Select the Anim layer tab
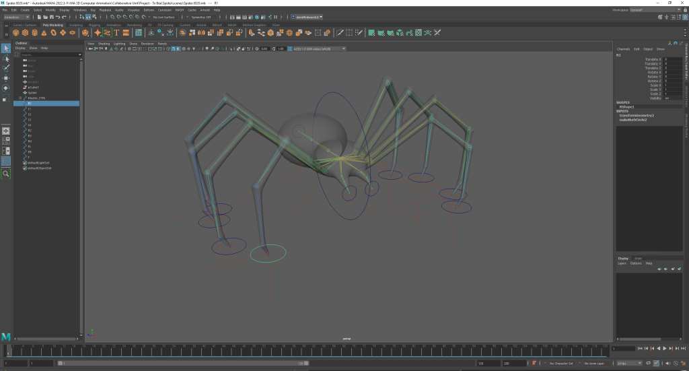Viewport: 689px width, 371px height. click(638, 259)
